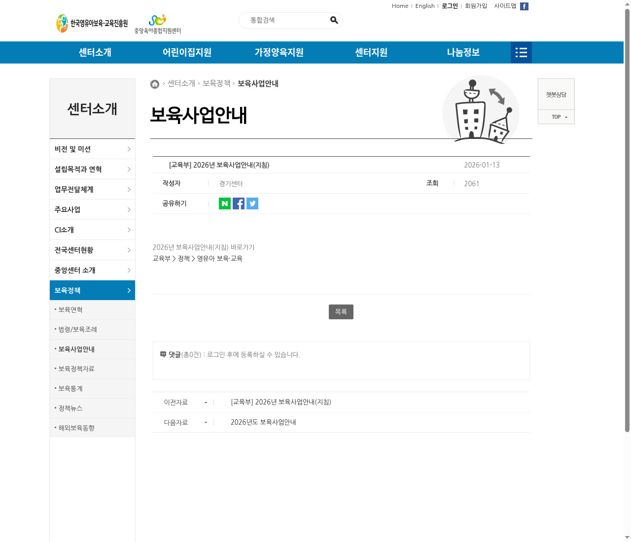Screen dimensions: 631x542
Task: Click the TOP scroll-up button
Action: [x=556, y=117]
